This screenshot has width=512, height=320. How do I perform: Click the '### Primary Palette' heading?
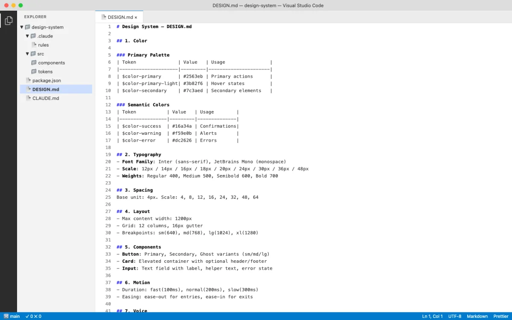143,55
